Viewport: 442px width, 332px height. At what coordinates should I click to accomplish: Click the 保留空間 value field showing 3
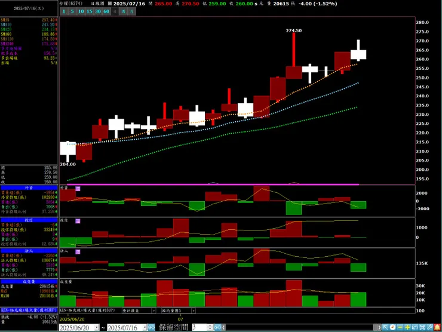[x=199, y=327]
